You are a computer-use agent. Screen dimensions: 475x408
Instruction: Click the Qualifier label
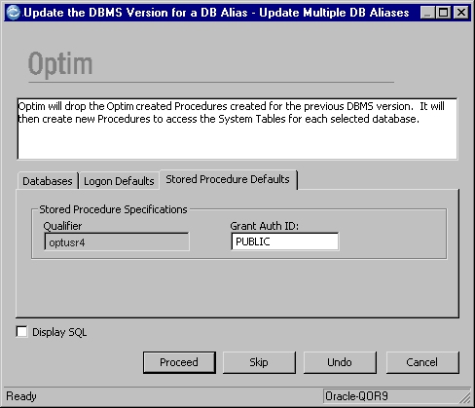tap(62, 226)
